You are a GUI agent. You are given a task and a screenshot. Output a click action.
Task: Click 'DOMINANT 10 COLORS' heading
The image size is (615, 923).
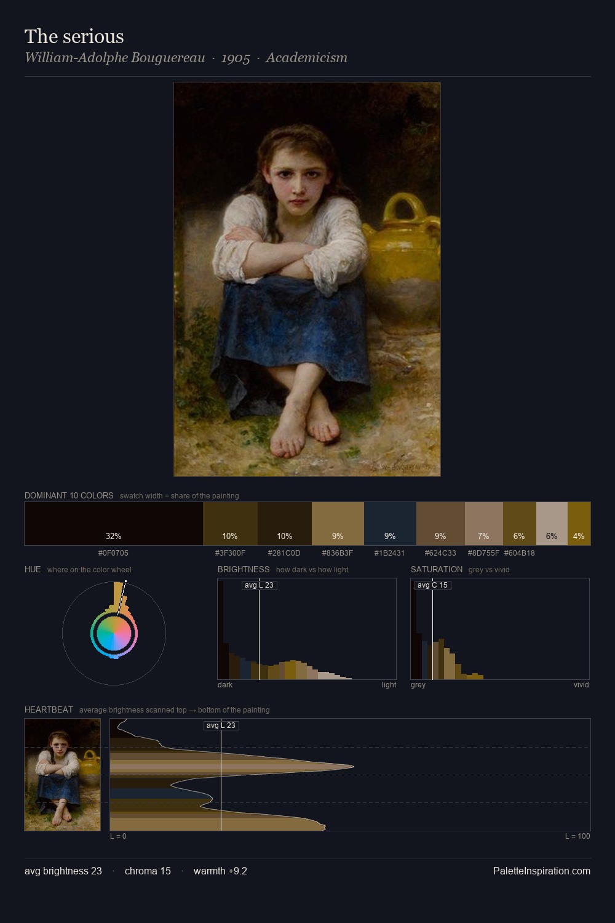click(69, 495)
